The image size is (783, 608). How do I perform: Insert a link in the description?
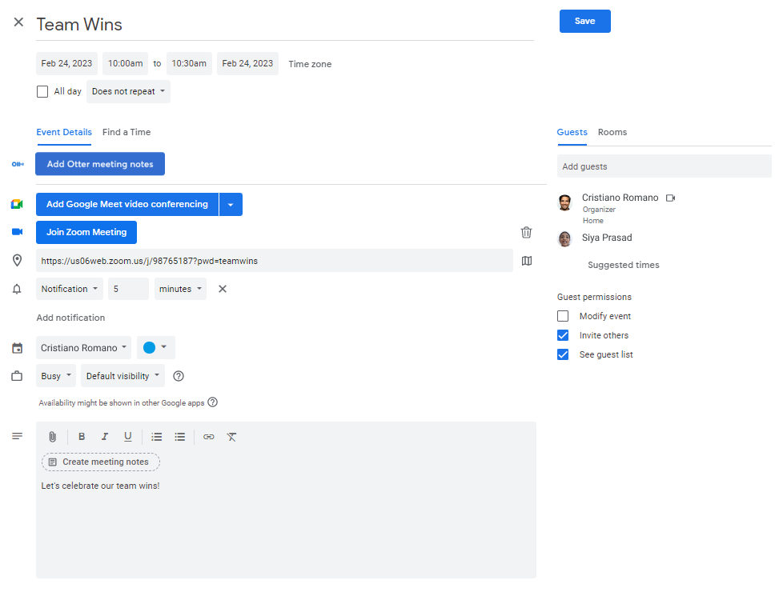[209, 437]
